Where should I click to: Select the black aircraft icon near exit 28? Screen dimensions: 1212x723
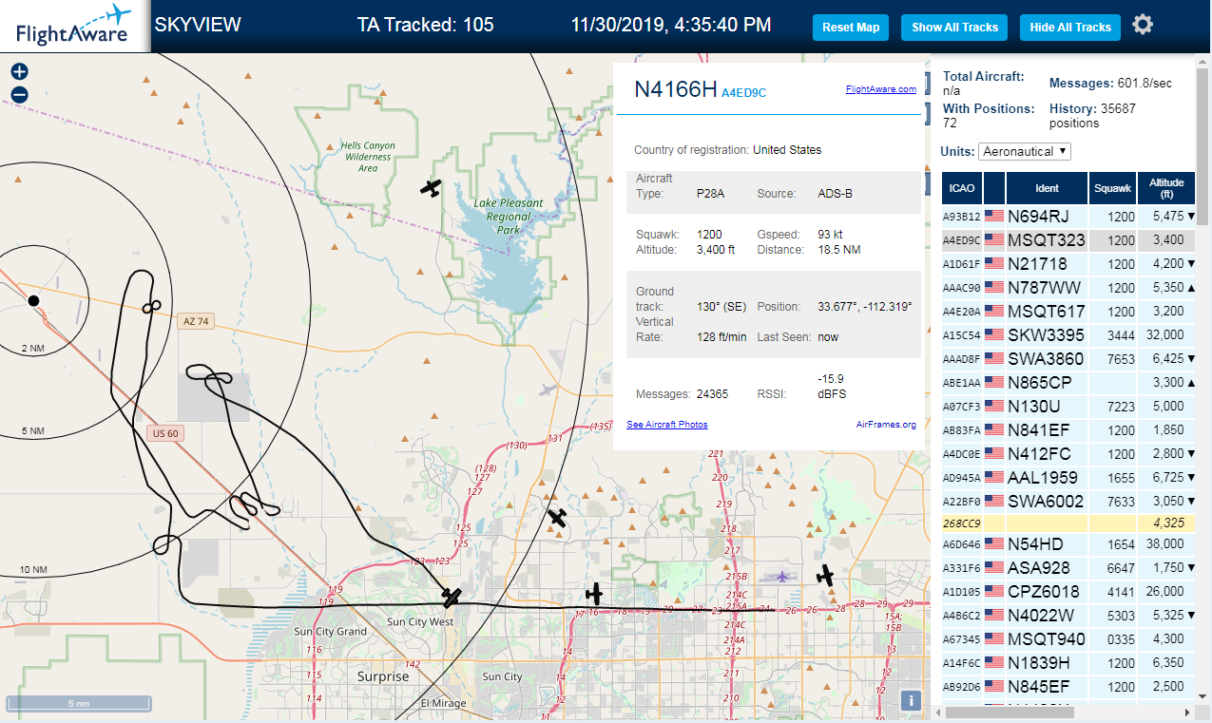(825, 575)
